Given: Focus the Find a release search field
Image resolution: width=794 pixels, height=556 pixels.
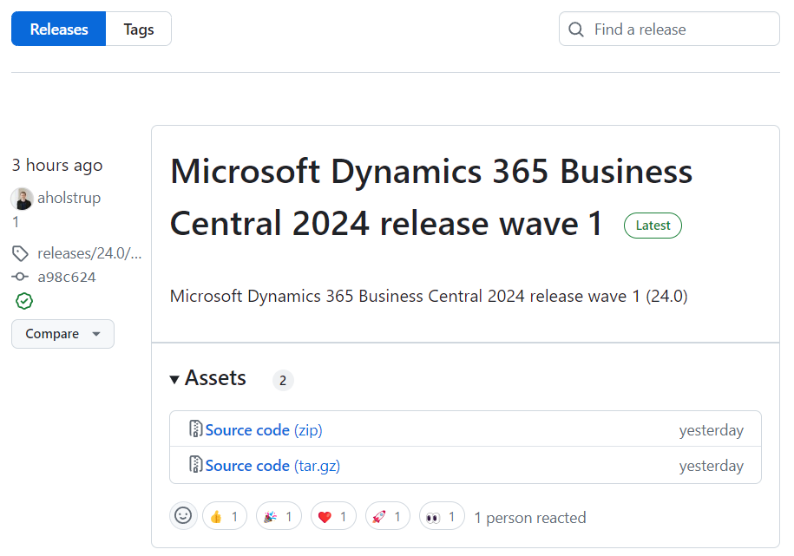Looking at the screenshot, I should [x=669, y=29].
